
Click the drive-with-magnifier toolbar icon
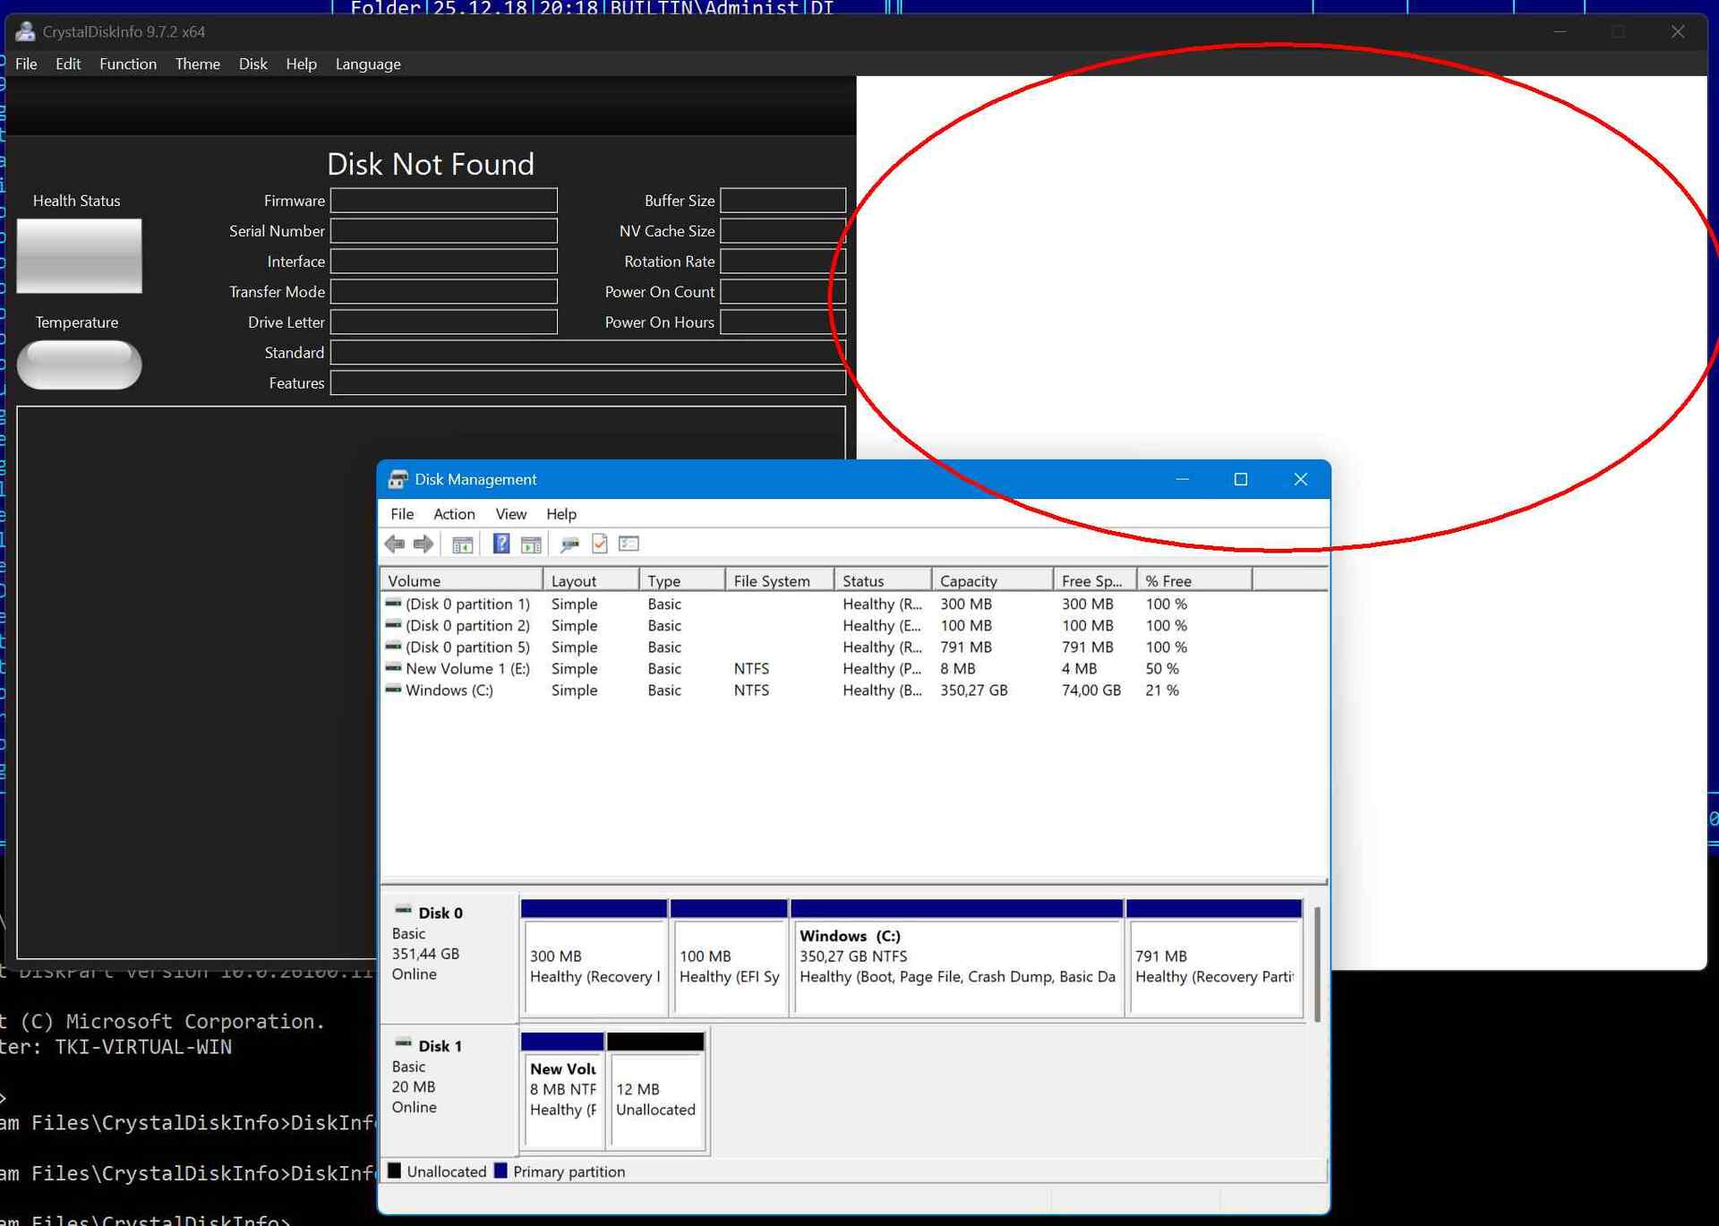click(x=569, y=544)
